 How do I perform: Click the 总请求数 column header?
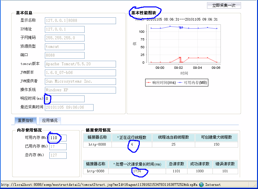(x=176, y=164)
